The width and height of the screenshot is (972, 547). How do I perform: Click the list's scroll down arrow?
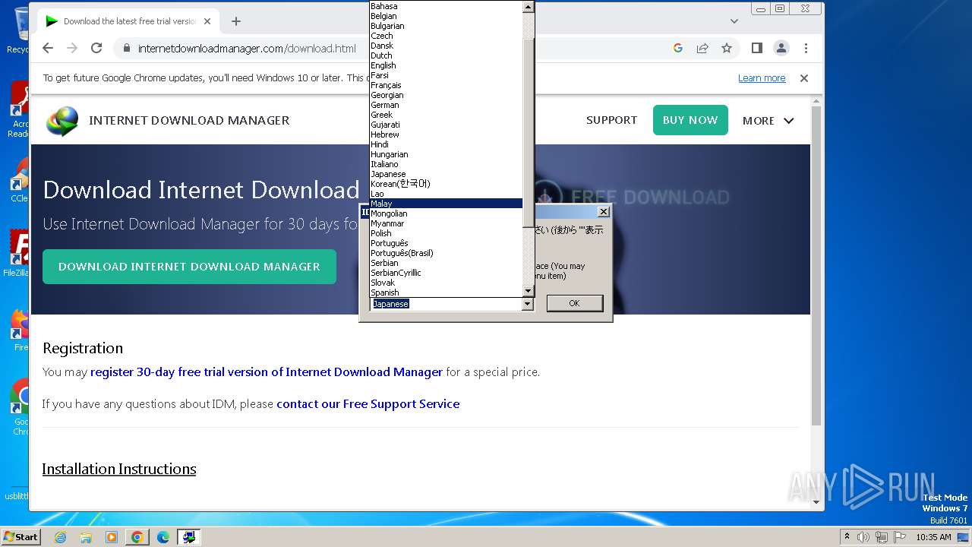(x=529, y=291)
